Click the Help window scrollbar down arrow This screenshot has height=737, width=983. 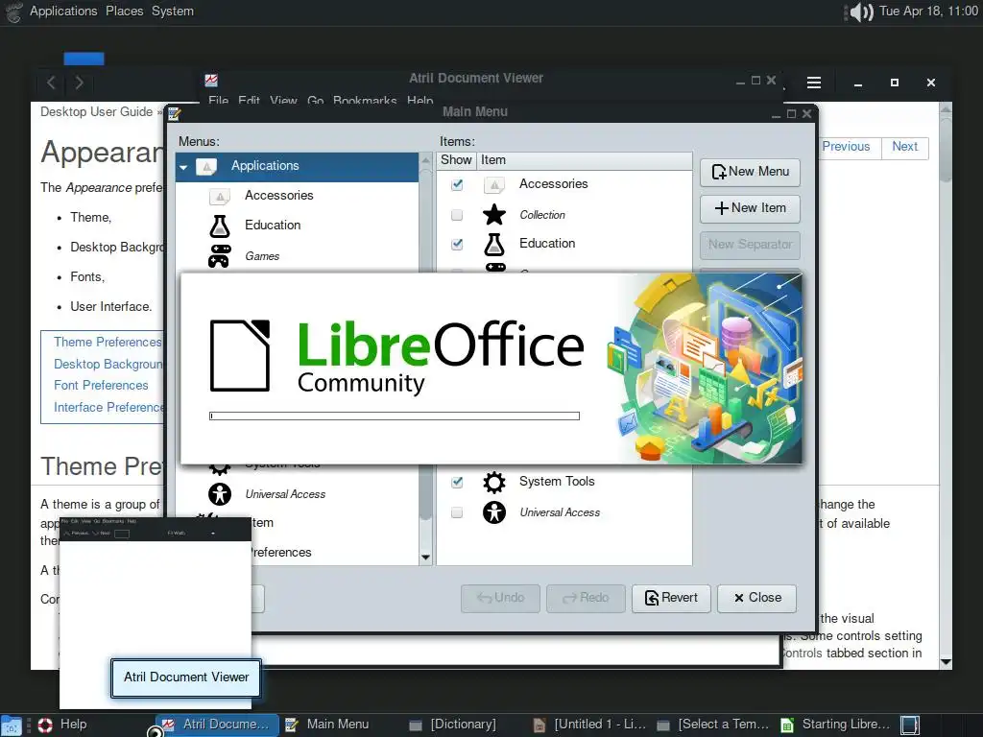click(x=946, y=662)
